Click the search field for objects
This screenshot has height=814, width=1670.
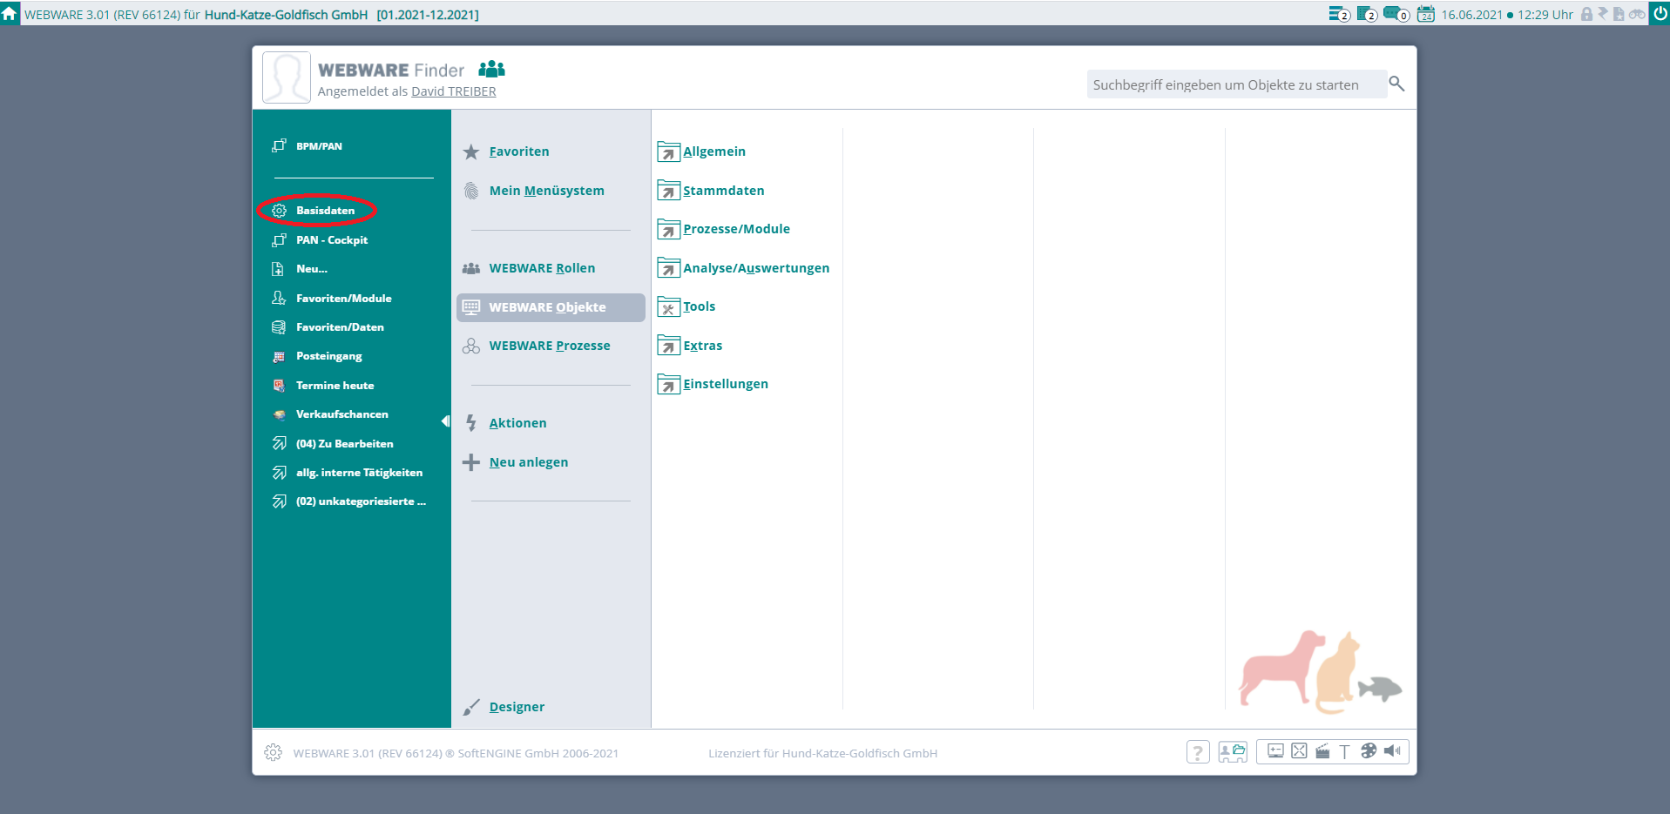point(1234,84)
